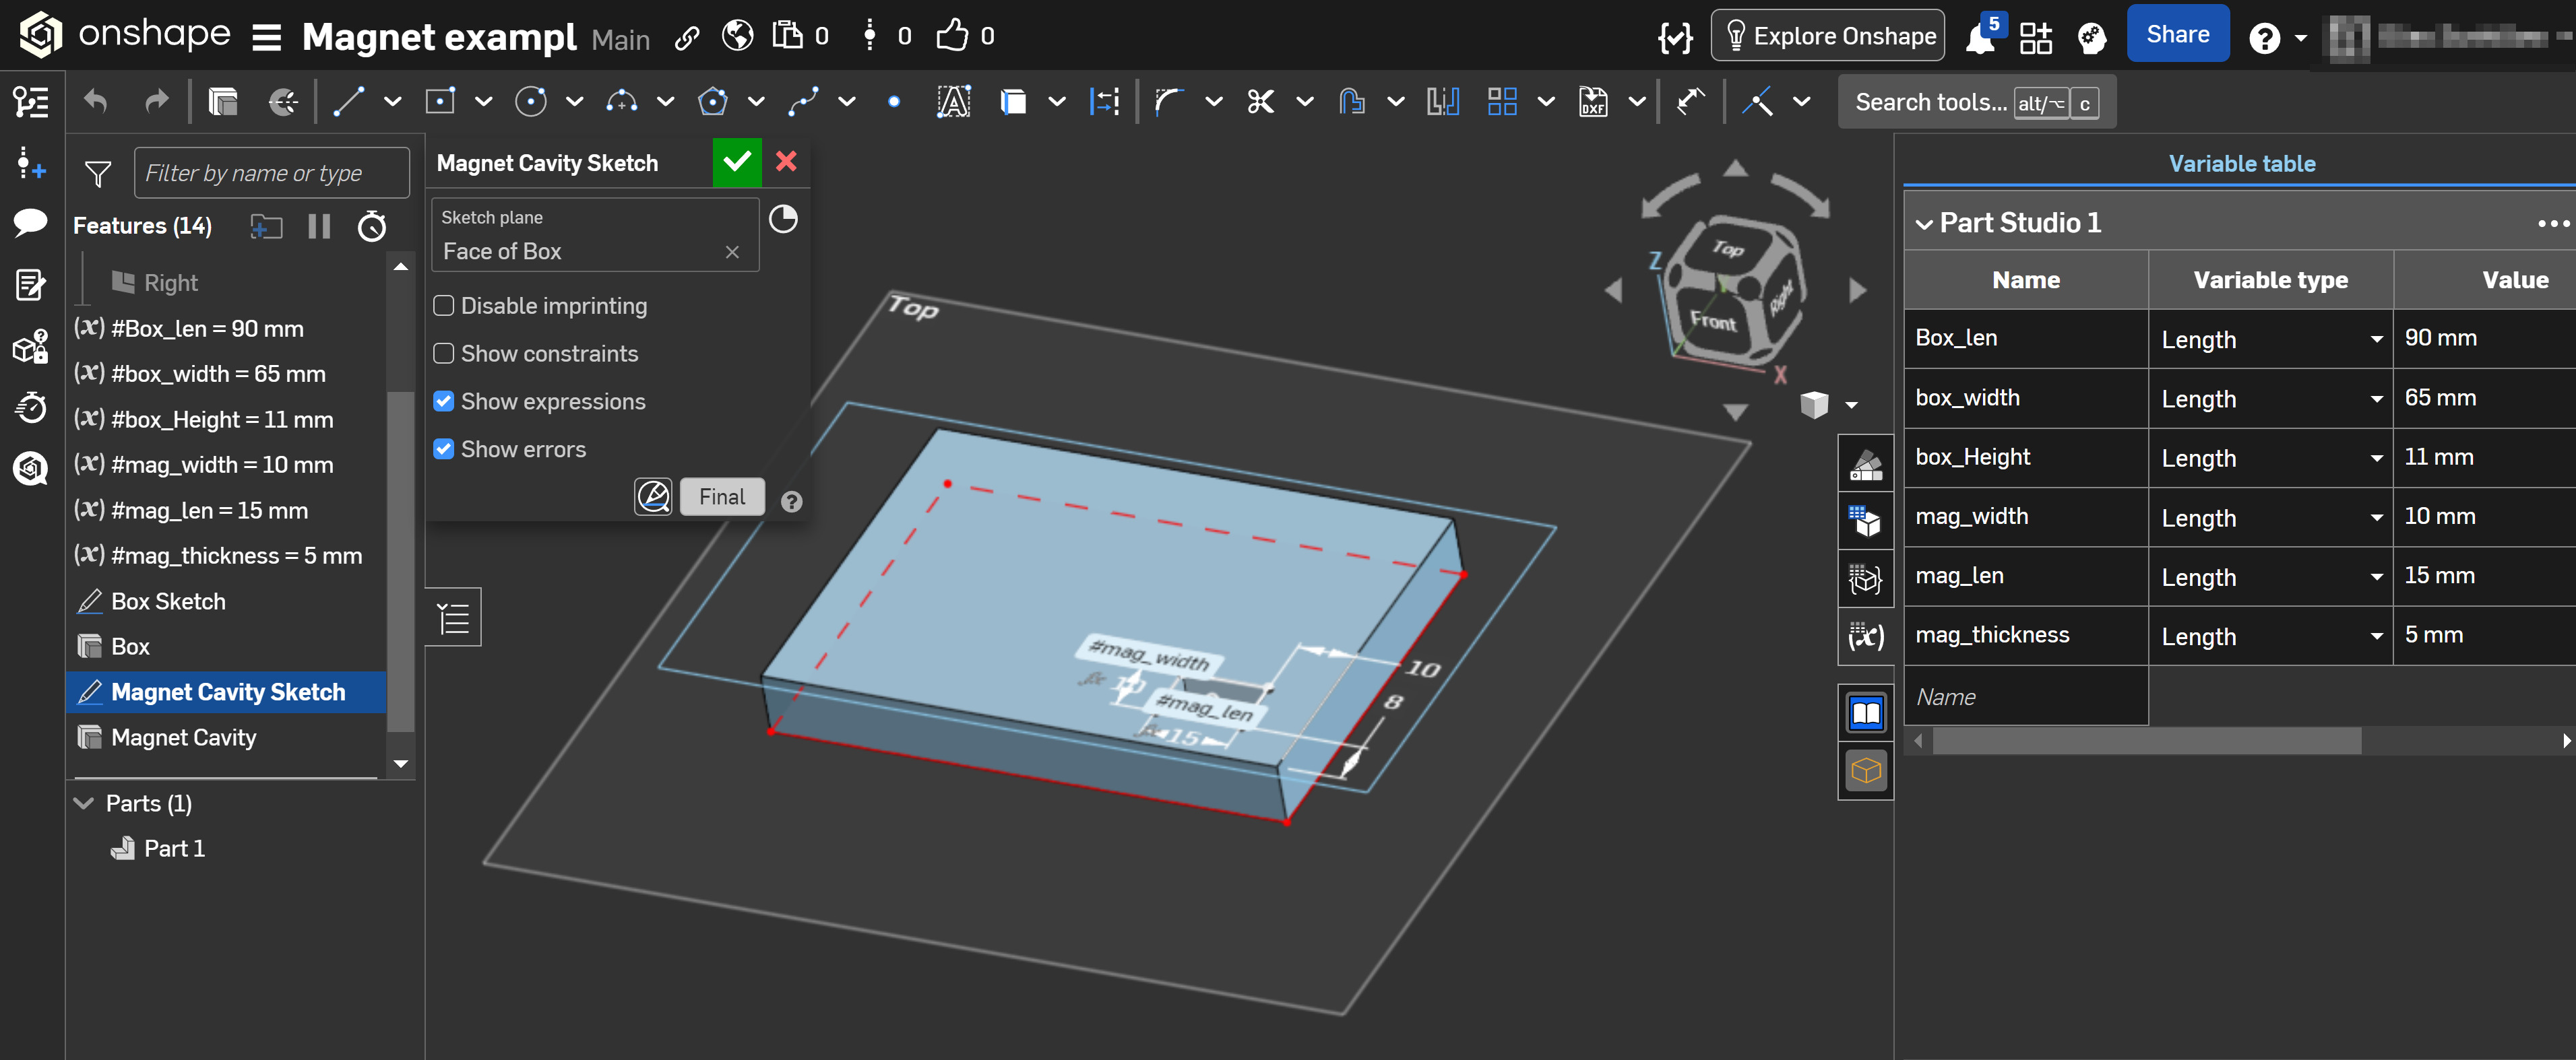Screen dimensions: 2576x1060
Task: Click the Filter by name field
Action: tap(271, 174)
